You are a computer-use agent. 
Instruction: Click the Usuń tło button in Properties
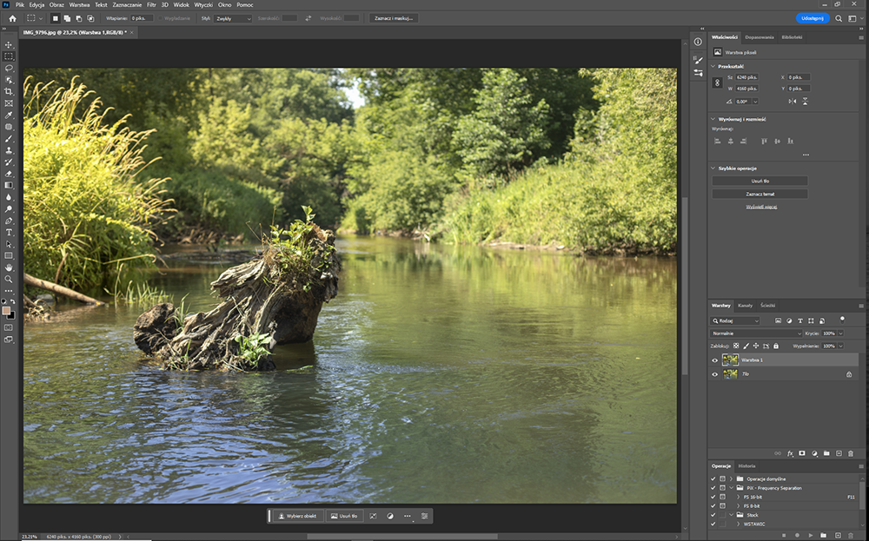760,181
